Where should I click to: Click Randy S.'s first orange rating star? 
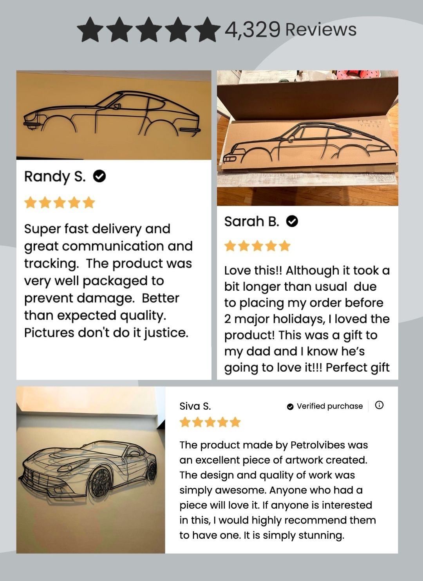31,203
